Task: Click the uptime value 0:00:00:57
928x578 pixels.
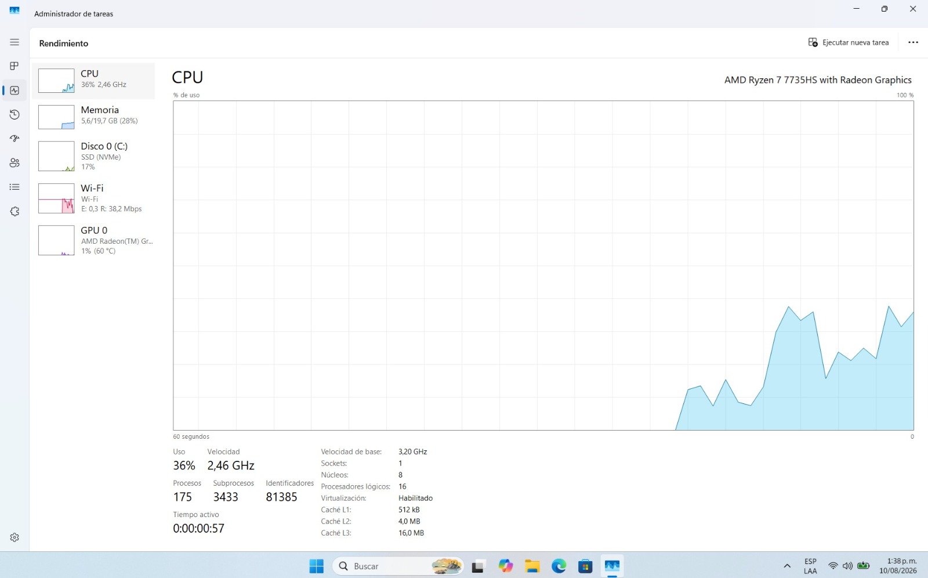Action: pyautogui.click(x=198, y=528)
